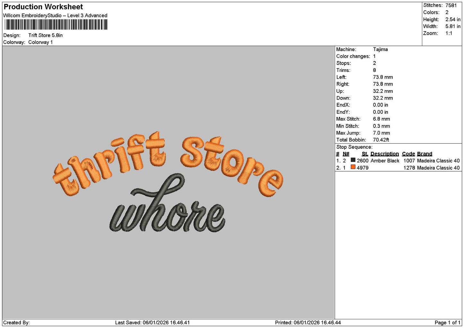This screenshot has height=328, width=464.
Task: Click stitch count 4979 in stop sequence
Action: click(x=363, y=168)
